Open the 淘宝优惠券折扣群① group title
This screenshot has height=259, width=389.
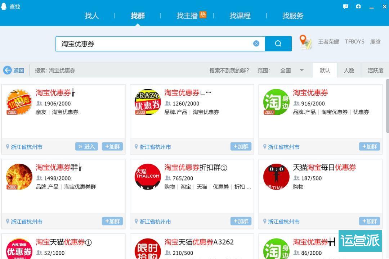tap(196, 168)
